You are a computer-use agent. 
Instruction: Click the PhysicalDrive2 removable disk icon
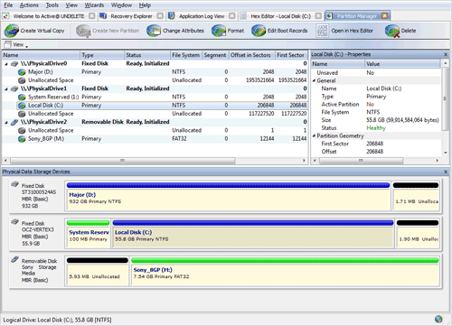(14, 122)
